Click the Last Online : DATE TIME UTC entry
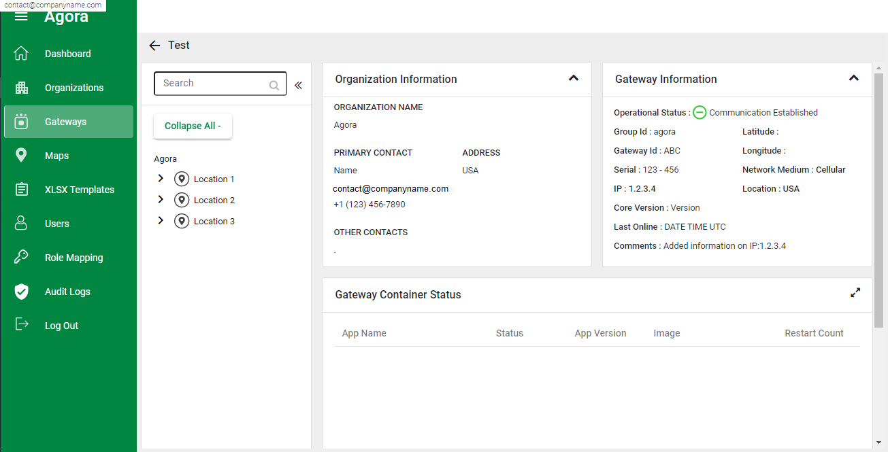The height and width of the screenshot is (452, 888). [x=670, y=227]
